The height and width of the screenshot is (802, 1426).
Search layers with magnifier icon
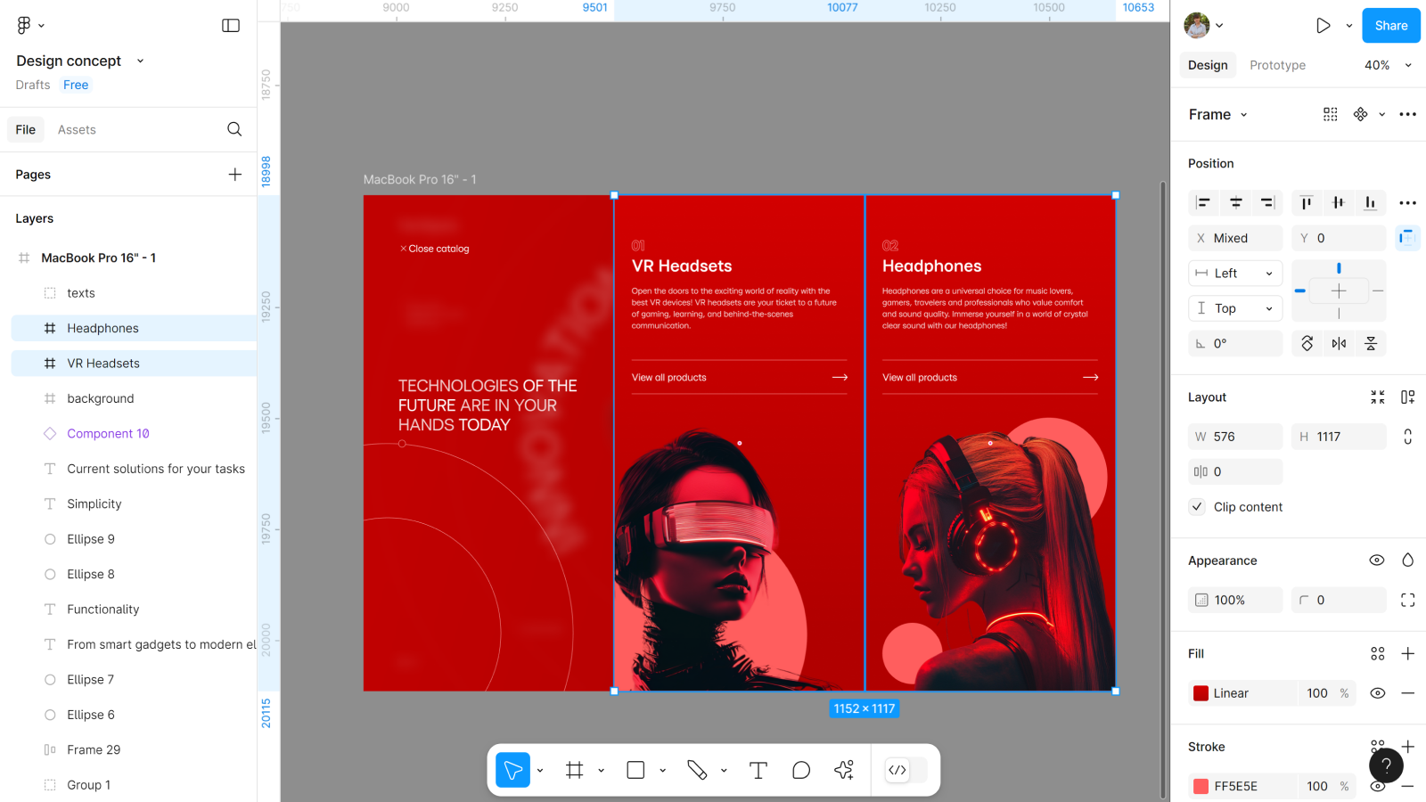coord(234,129)
